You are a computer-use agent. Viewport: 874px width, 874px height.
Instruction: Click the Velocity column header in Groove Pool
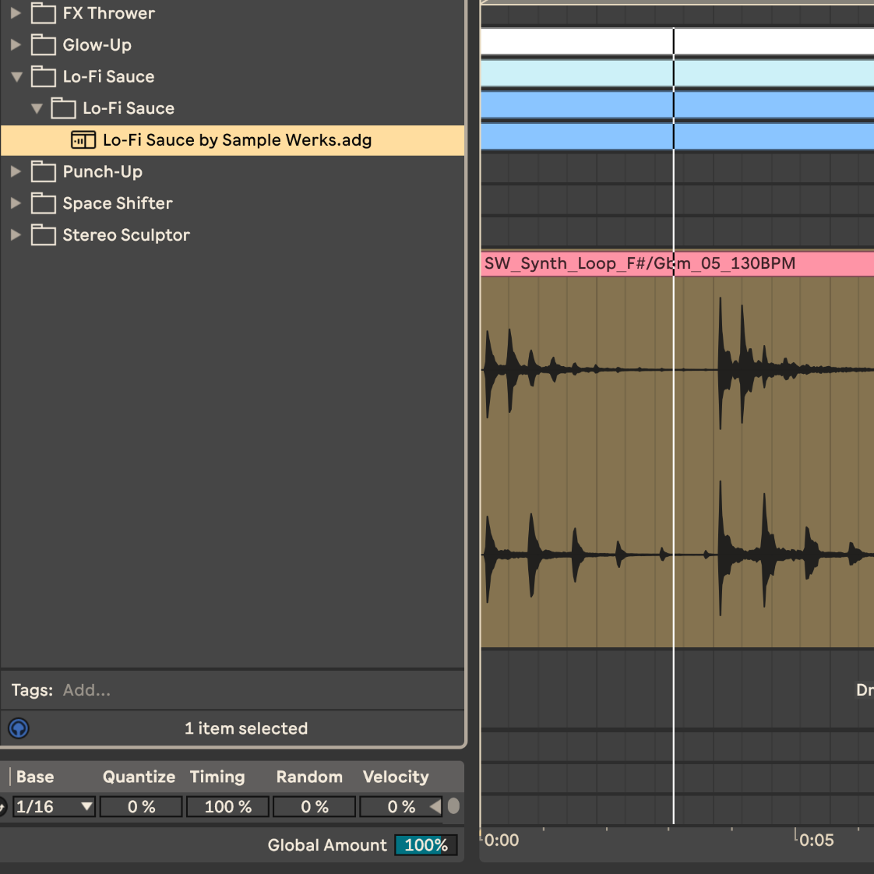click(x=396, y=777)
